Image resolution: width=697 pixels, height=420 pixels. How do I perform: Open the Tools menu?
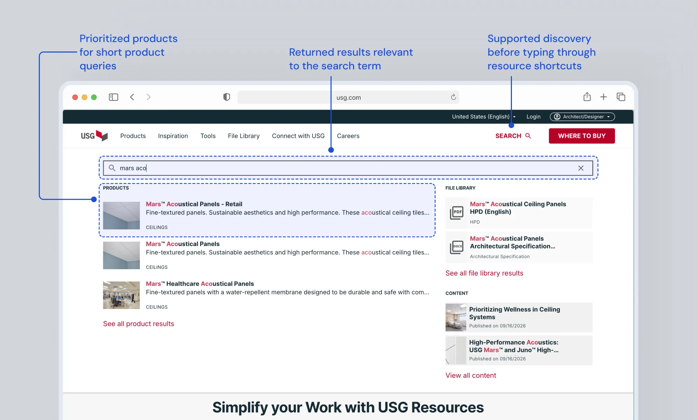tap(208, 136)
